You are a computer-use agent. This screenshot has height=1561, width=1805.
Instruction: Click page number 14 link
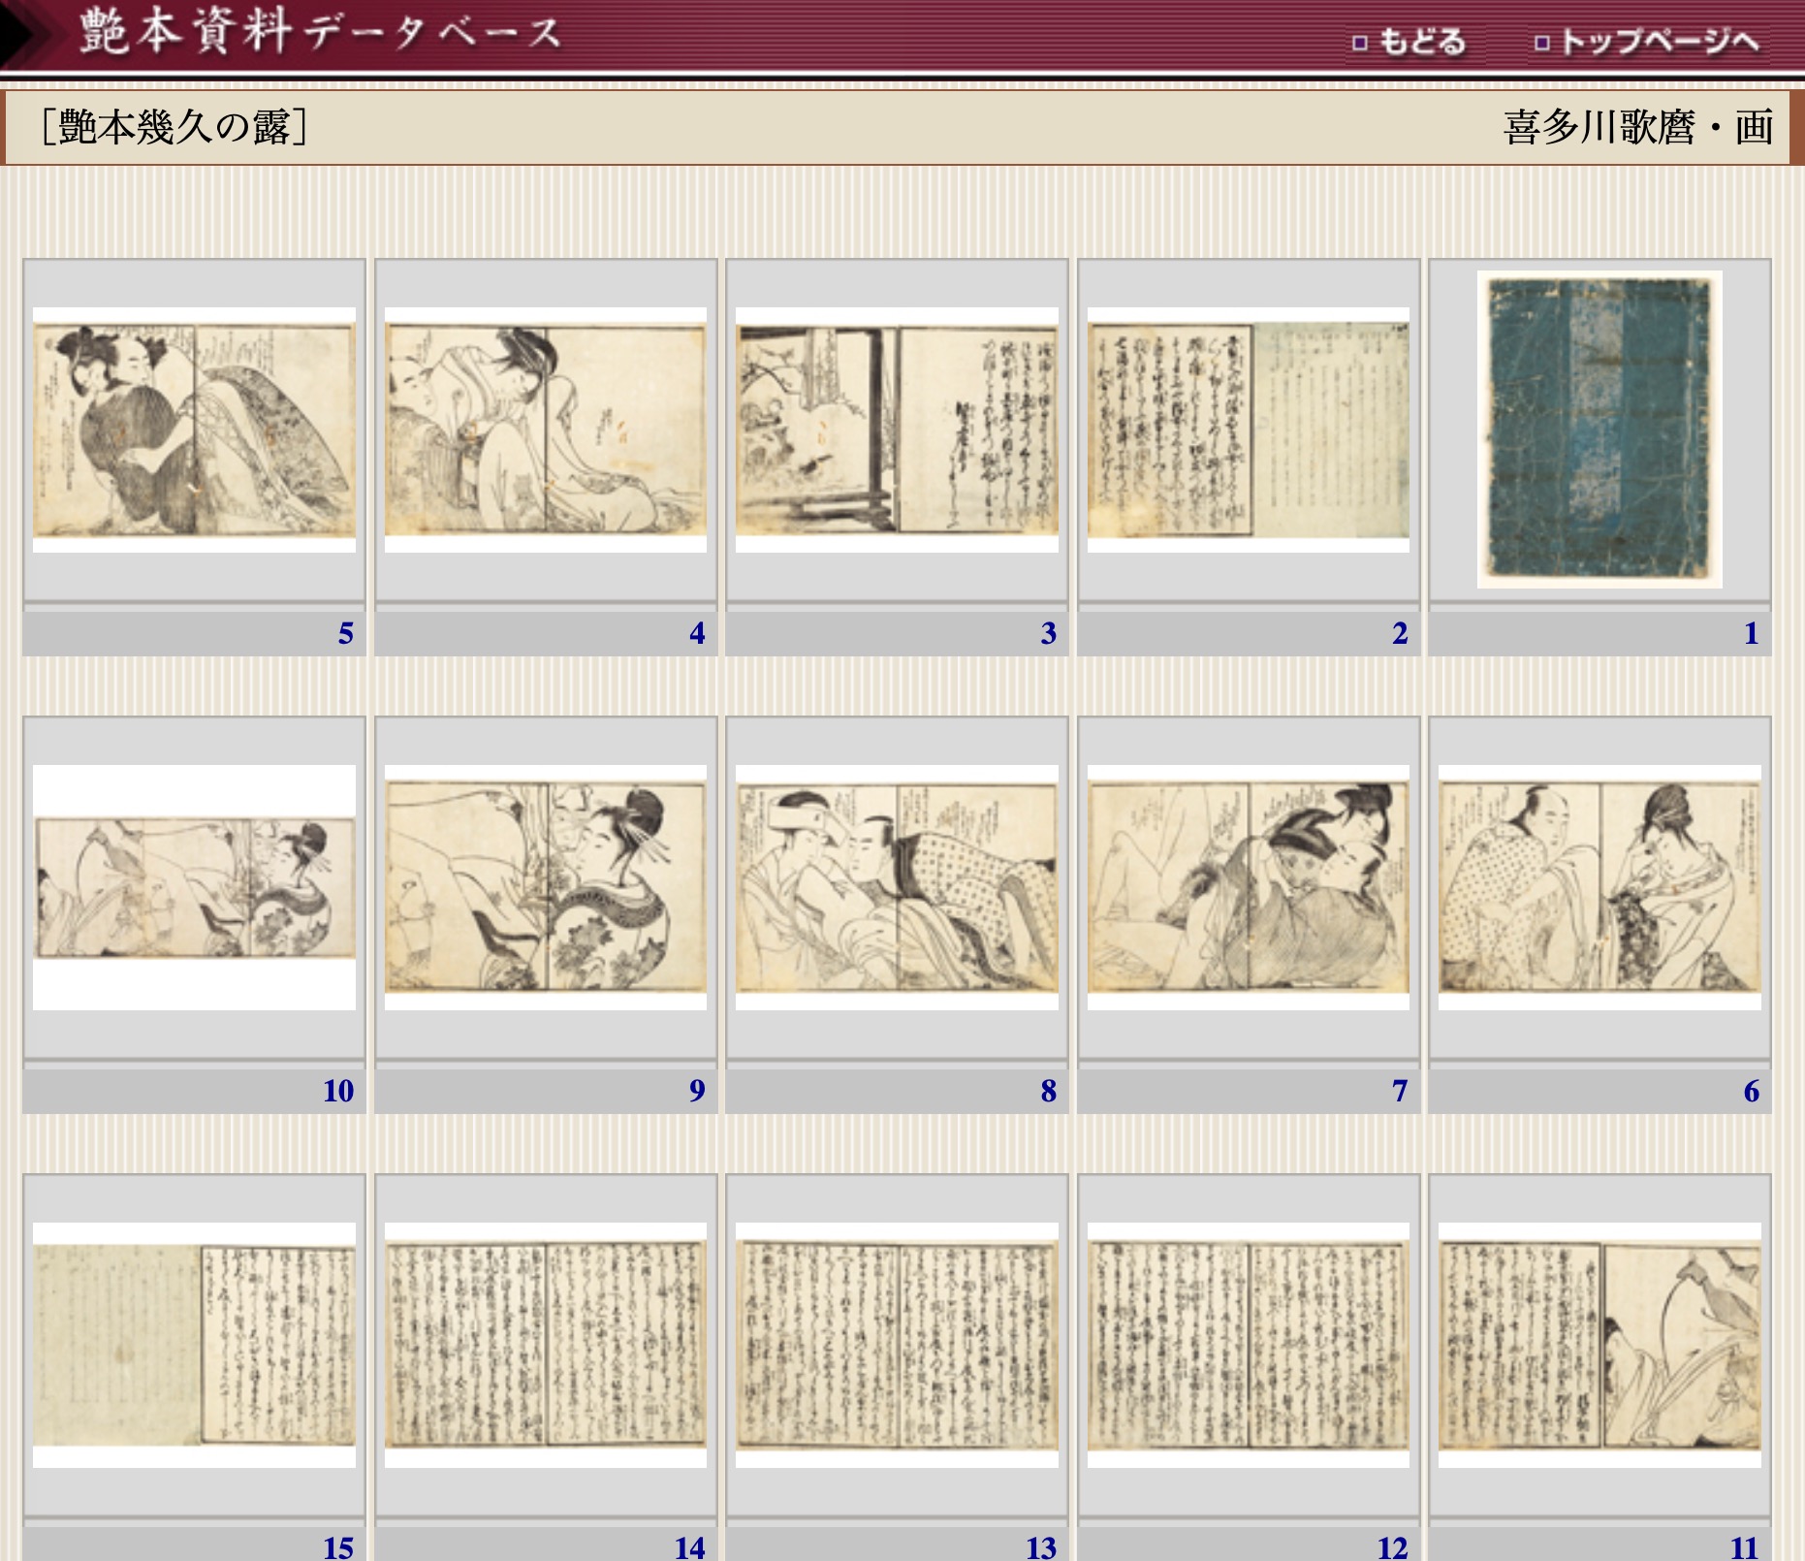690,1546
